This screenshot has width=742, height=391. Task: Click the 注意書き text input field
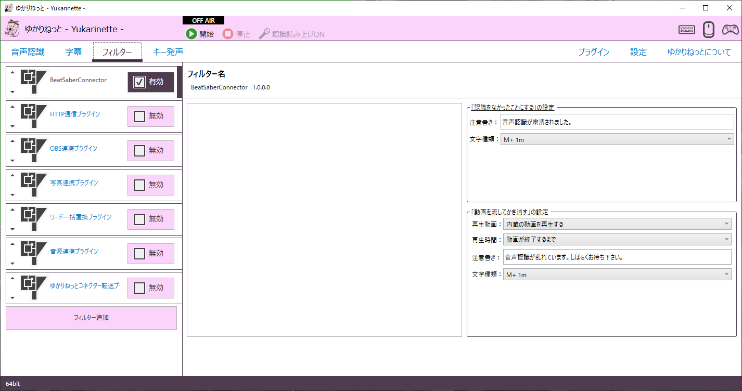pos(617,122)
